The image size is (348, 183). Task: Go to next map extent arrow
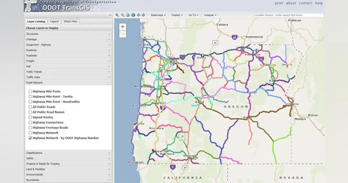coord(144,15)
